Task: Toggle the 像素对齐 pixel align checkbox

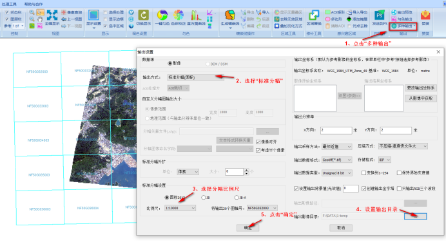Action: [x=258, y=142]
